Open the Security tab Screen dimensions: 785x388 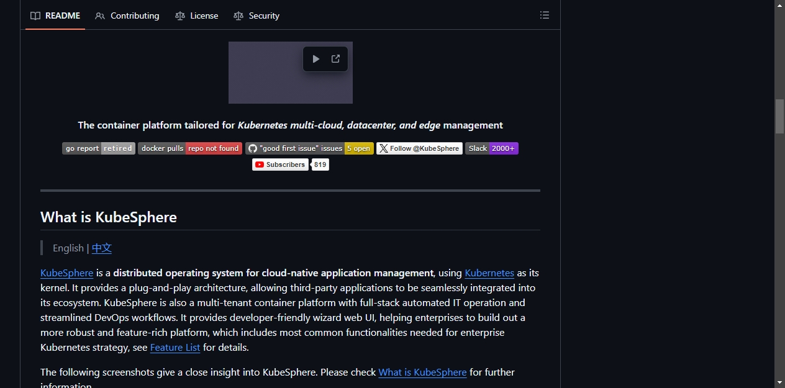click(x=256, y=16)
